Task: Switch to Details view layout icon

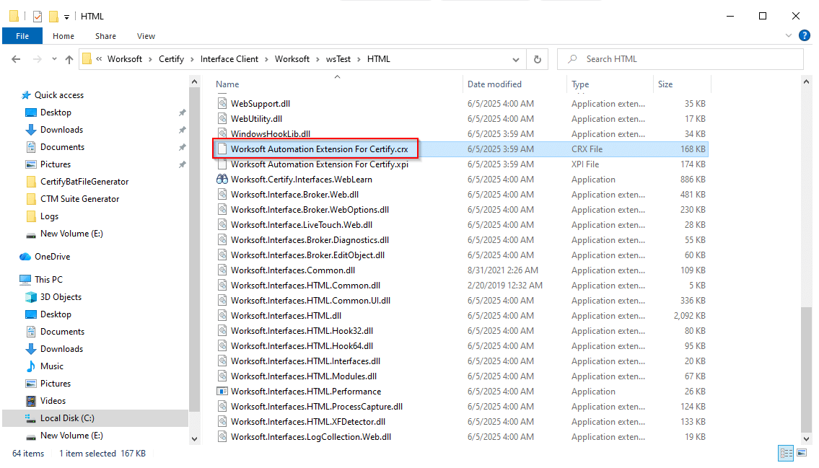Action: pyautogui.click(x=786, y=453)
